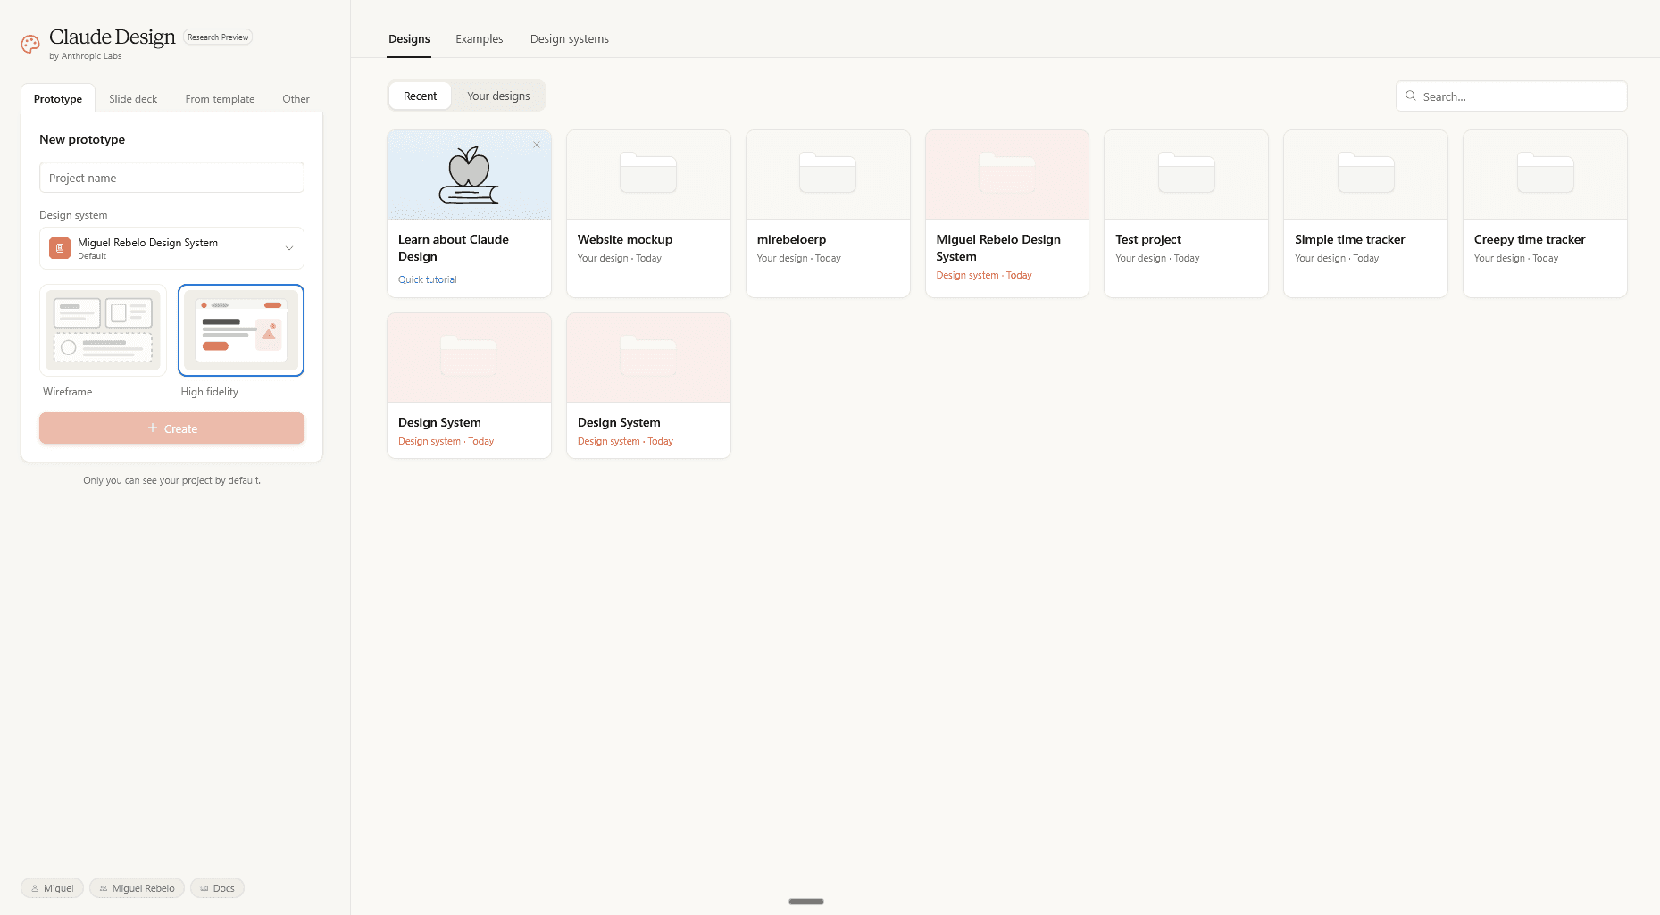This screenshot has width=1660, height=915.
Task: Open the Docs link
Action: [217, 888]
